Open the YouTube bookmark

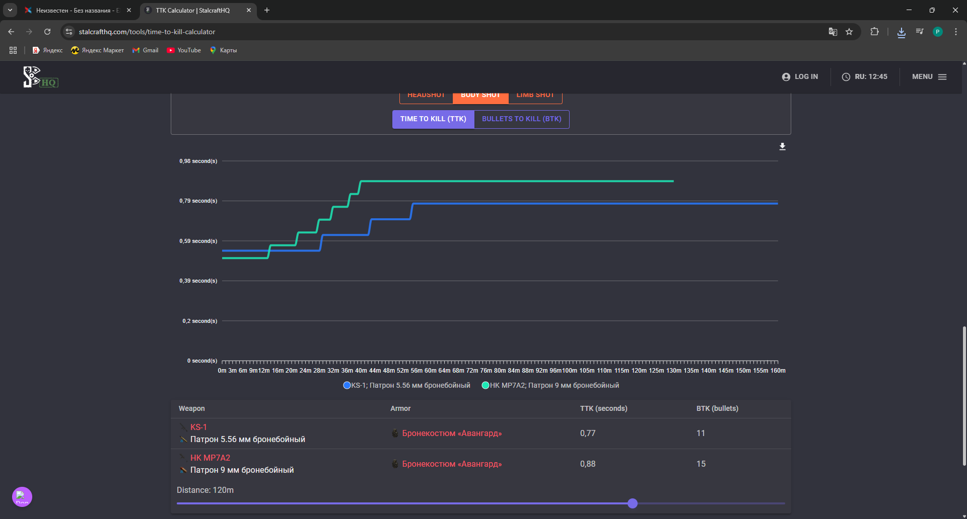pyautogui.click(x=184, y=50)
